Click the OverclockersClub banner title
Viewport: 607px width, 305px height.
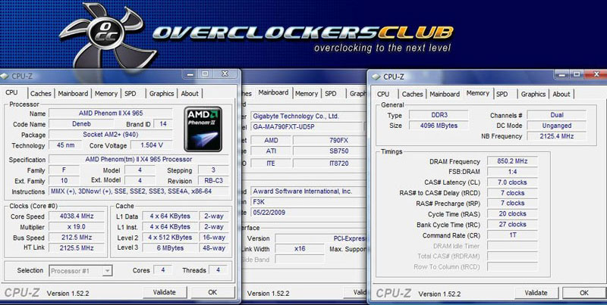click(x=302, y=33)
